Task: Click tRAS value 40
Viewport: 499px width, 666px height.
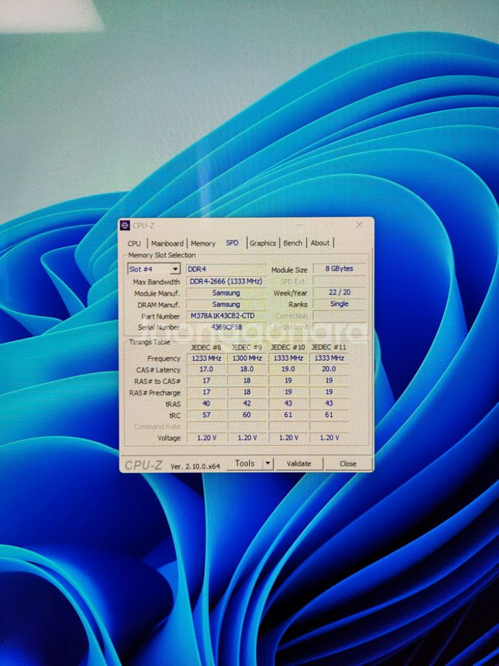Action: click(206, 403)
